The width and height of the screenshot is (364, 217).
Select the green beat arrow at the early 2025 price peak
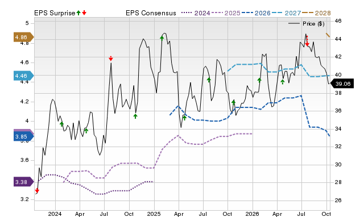tap(162, 38)
